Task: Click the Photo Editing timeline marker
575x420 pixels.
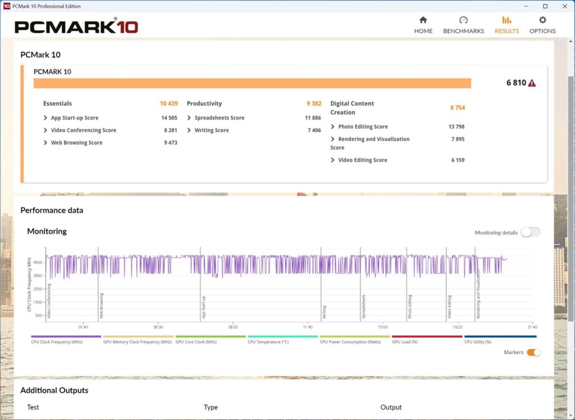Action: coord(410,306)
